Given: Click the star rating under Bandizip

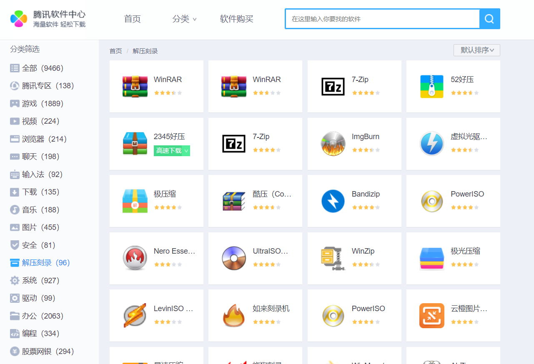Looking at the screenshot, I should click(x=366, y=207).
